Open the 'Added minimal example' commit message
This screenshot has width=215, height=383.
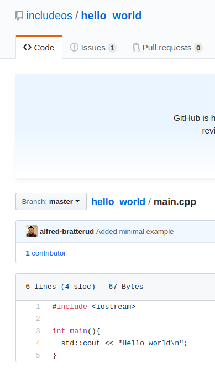(x=135, y=231)
